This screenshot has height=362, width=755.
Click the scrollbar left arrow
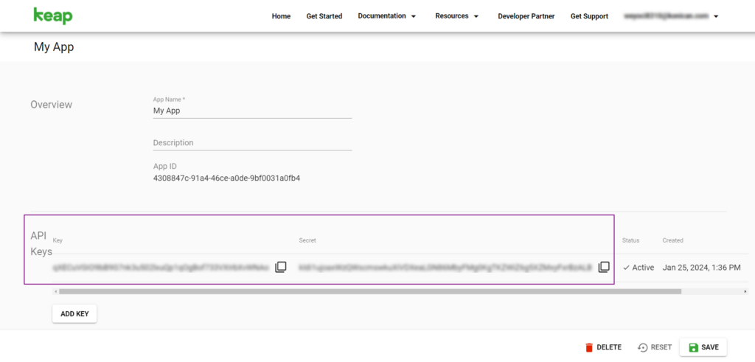click(55, 291)
